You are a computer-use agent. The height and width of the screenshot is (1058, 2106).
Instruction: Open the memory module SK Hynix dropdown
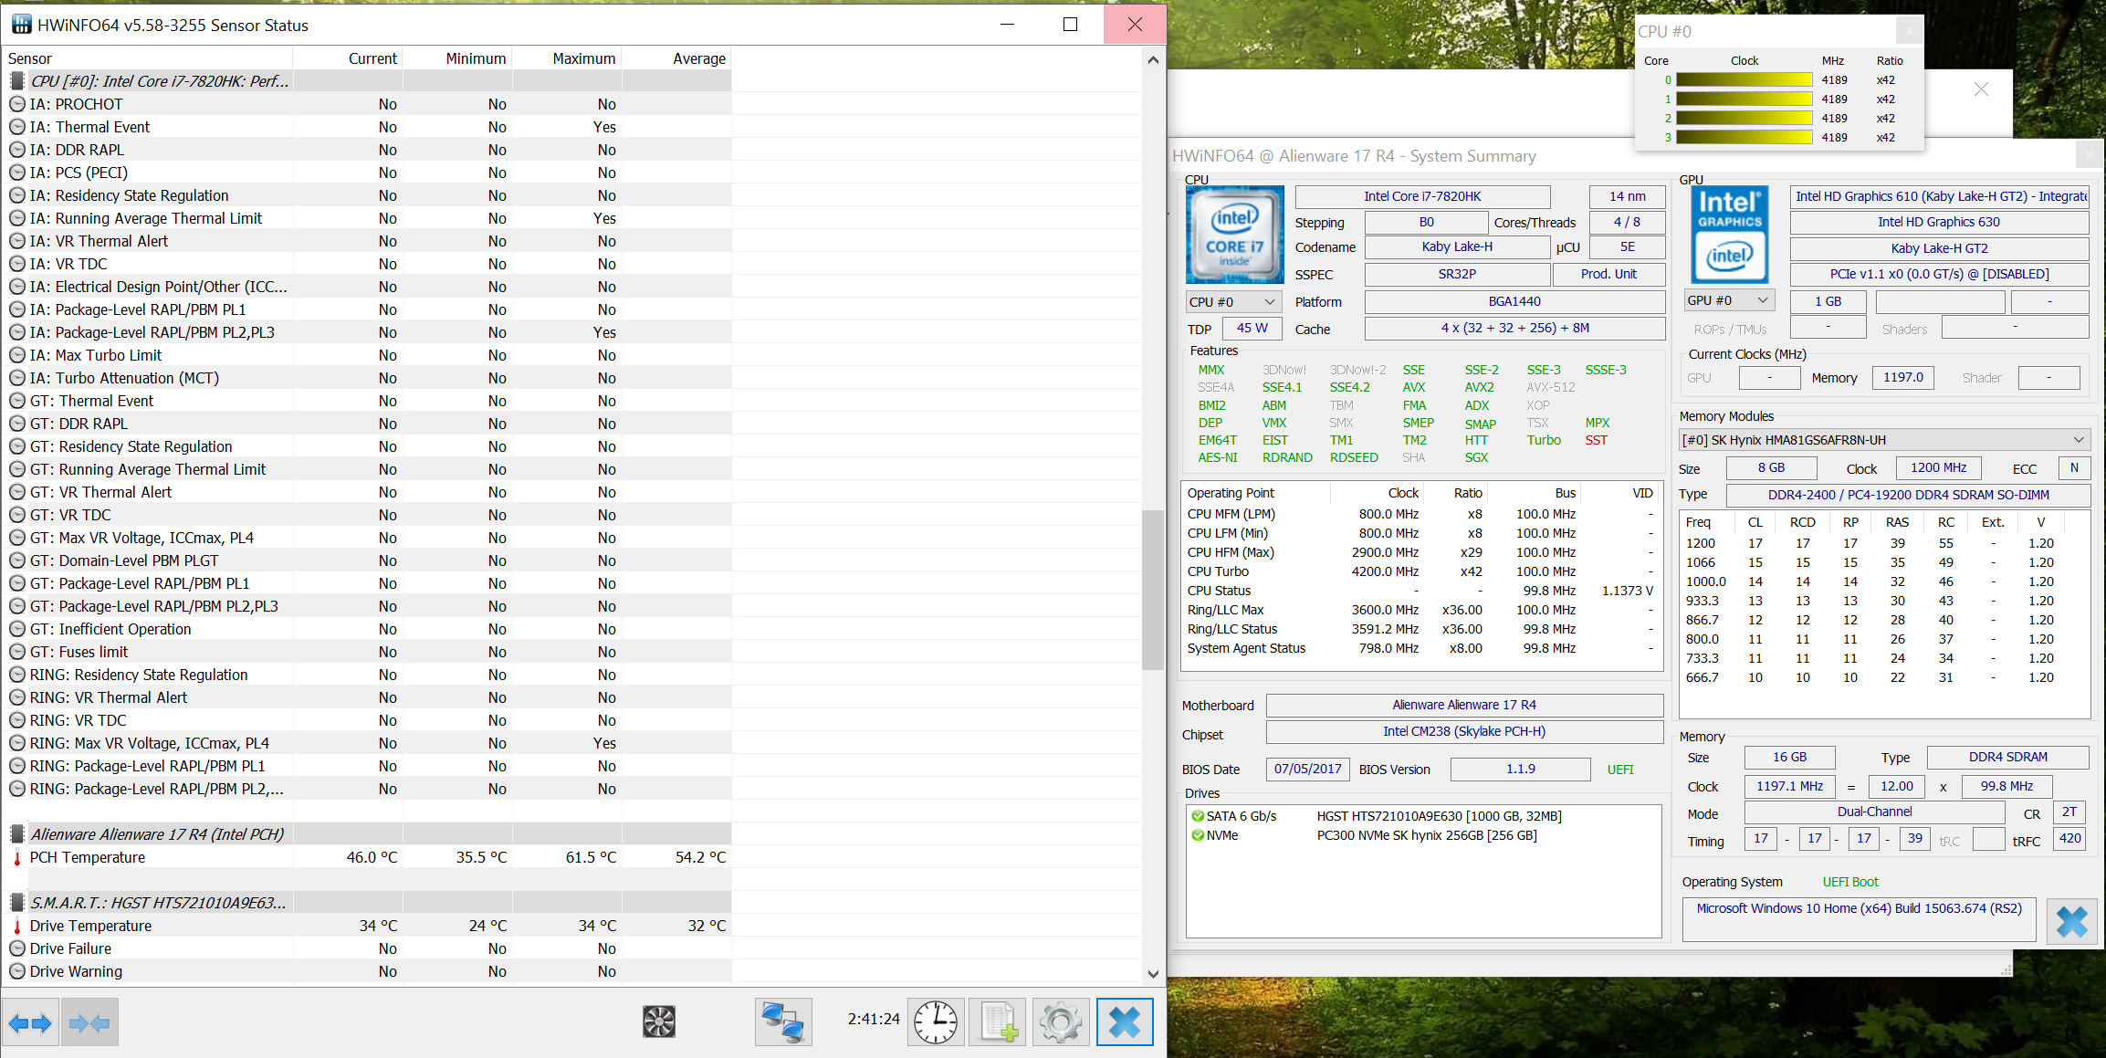click(x=1884, y=440)
